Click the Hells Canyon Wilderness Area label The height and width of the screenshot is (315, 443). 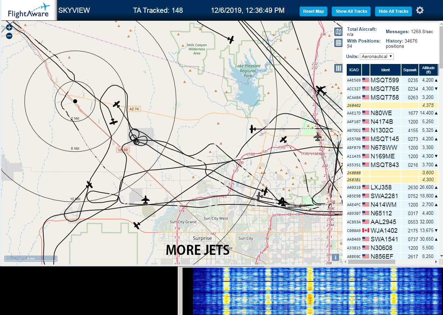(197, 49)
